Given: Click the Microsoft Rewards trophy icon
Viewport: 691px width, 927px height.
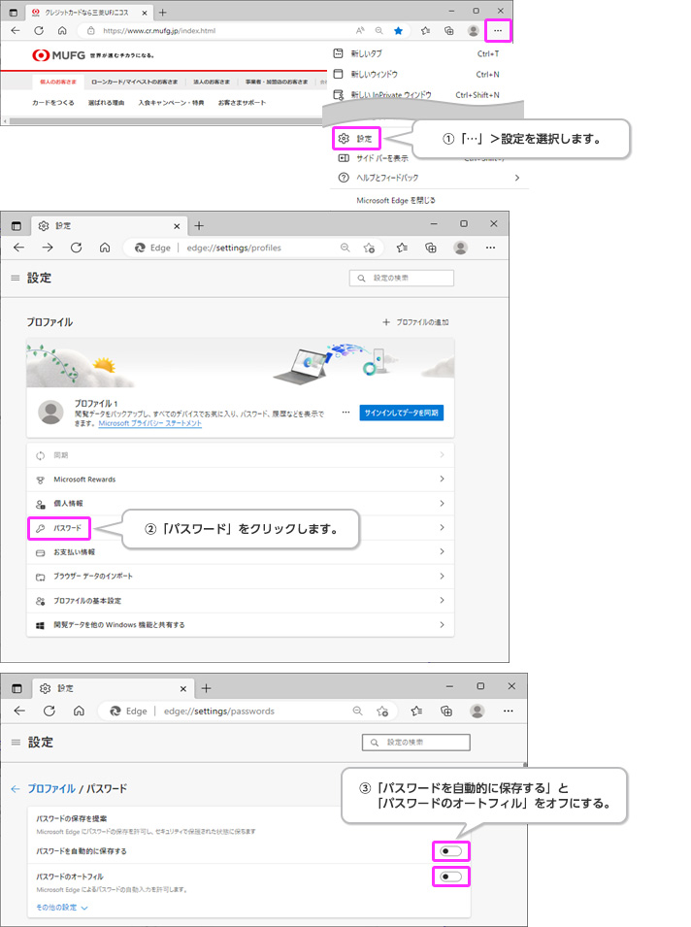Looking at the screenshot, I should click(40, 480).
